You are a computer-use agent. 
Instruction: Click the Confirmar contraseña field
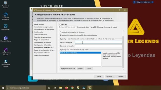[99, 46]
